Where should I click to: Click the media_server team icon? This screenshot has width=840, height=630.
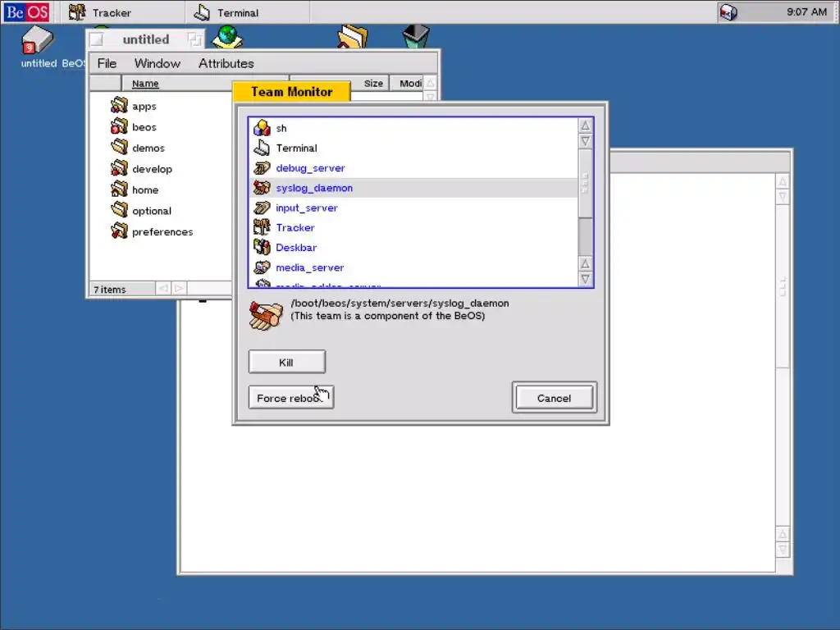tap(262, 267)
